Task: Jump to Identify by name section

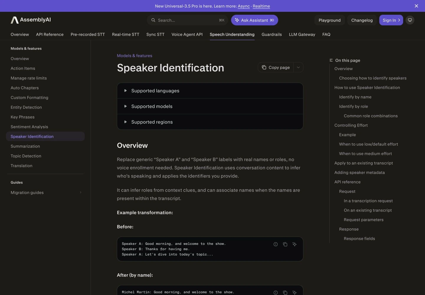Action: (x=355, y=97)
